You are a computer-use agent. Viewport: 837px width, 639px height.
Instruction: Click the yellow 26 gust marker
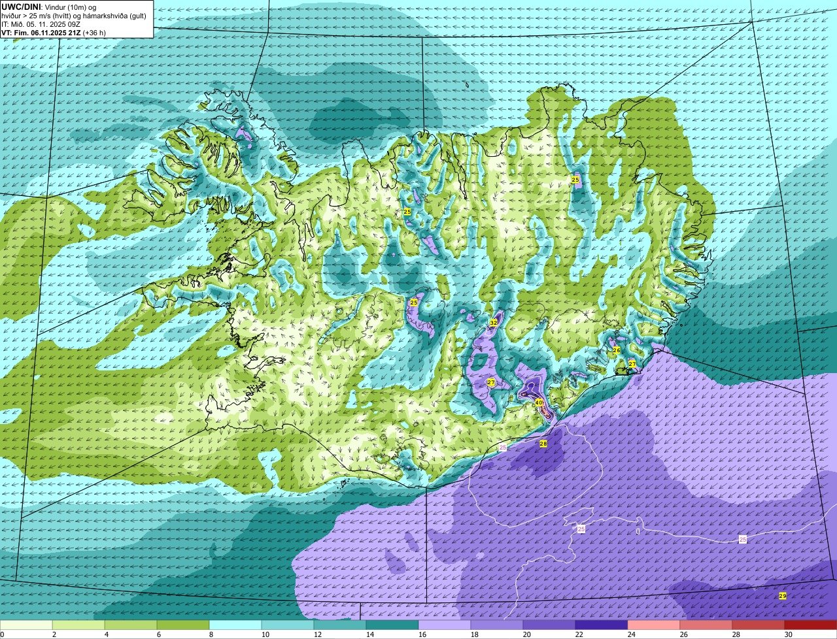[616, 350]
